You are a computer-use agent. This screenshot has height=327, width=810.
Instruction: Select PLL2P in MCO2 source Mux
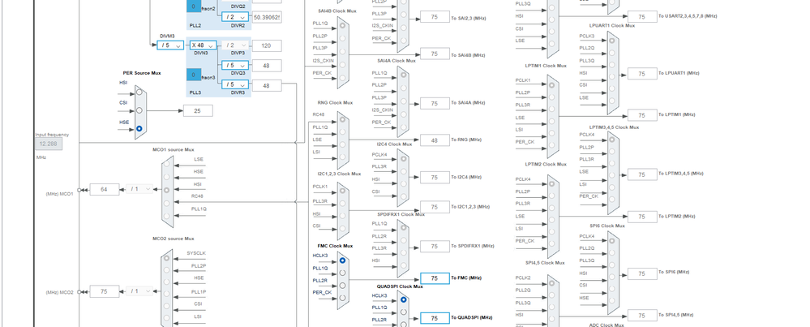pyautogui.click(x=166, y=269)
